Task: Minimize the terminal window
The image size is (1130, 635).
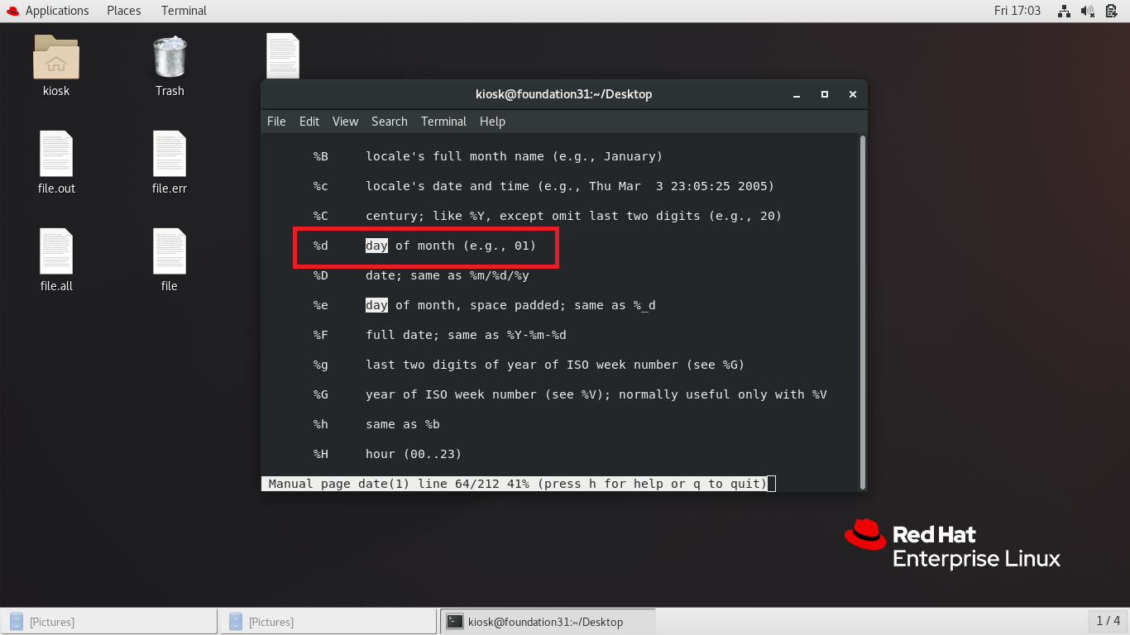Action: 797,94
